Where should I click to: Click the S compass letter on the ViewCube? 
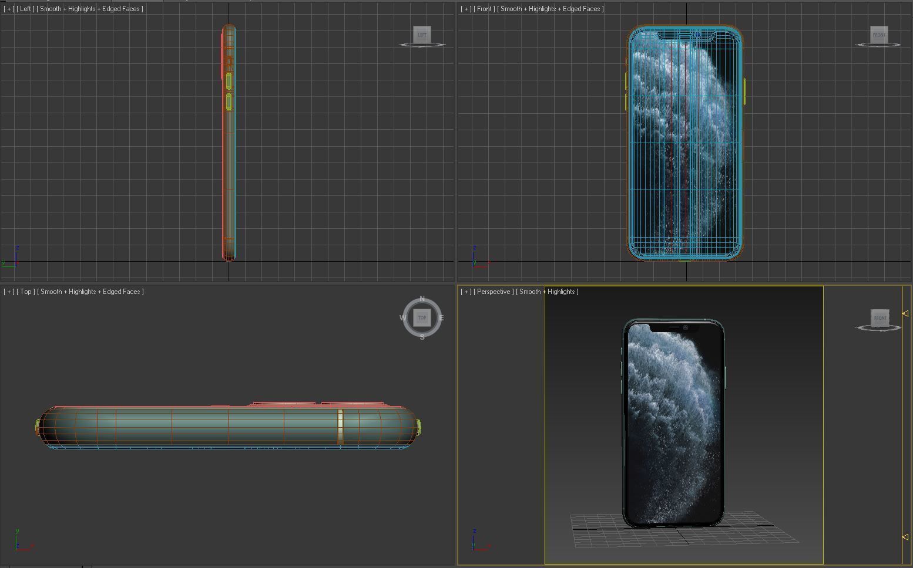[x=422, y=337]
